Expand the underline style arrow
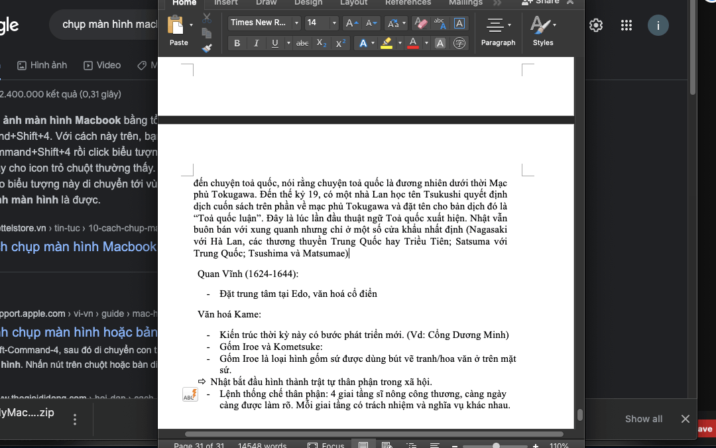The width and height of the screenshot is (716, 448). [288, 43]
